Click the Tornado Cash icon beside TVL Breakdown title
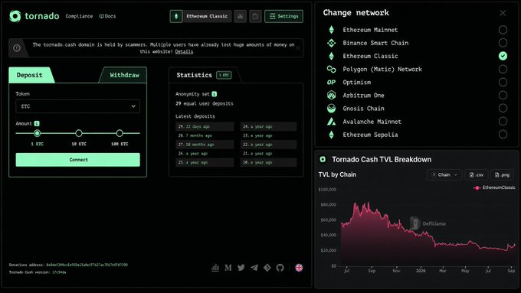This screenshot has height=293, width=521. (x=323, y=159)
